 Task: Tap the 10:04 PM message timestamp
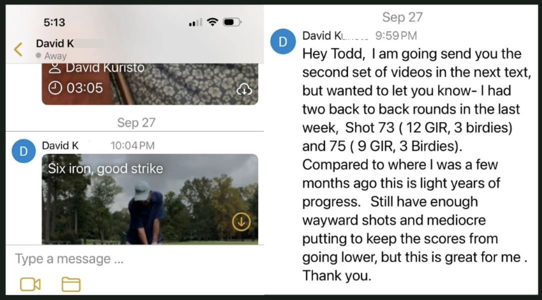pos(132,145)
